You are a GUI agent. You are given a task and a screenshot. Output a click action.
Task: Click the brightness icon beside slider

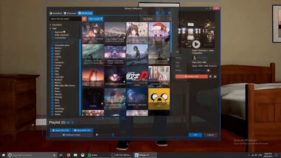[x=97, y=135]
